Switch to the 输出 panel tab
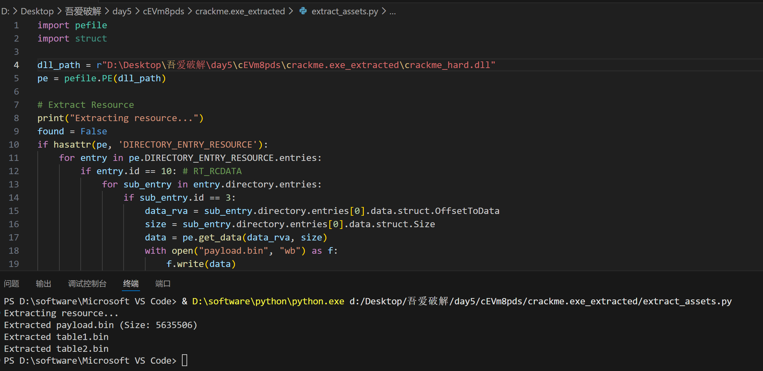Viewport: 763px width, 371px height. (x=44, y=284)
